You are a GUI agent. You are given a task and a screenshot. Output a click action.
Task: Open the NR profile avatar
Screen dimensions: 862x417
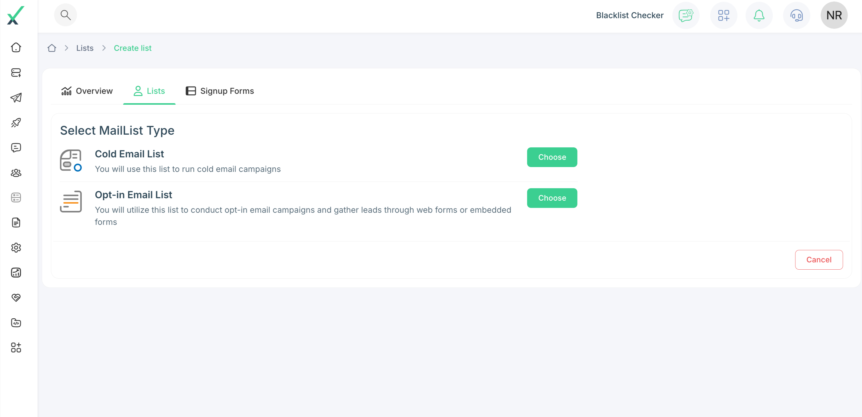coord(834,15)
